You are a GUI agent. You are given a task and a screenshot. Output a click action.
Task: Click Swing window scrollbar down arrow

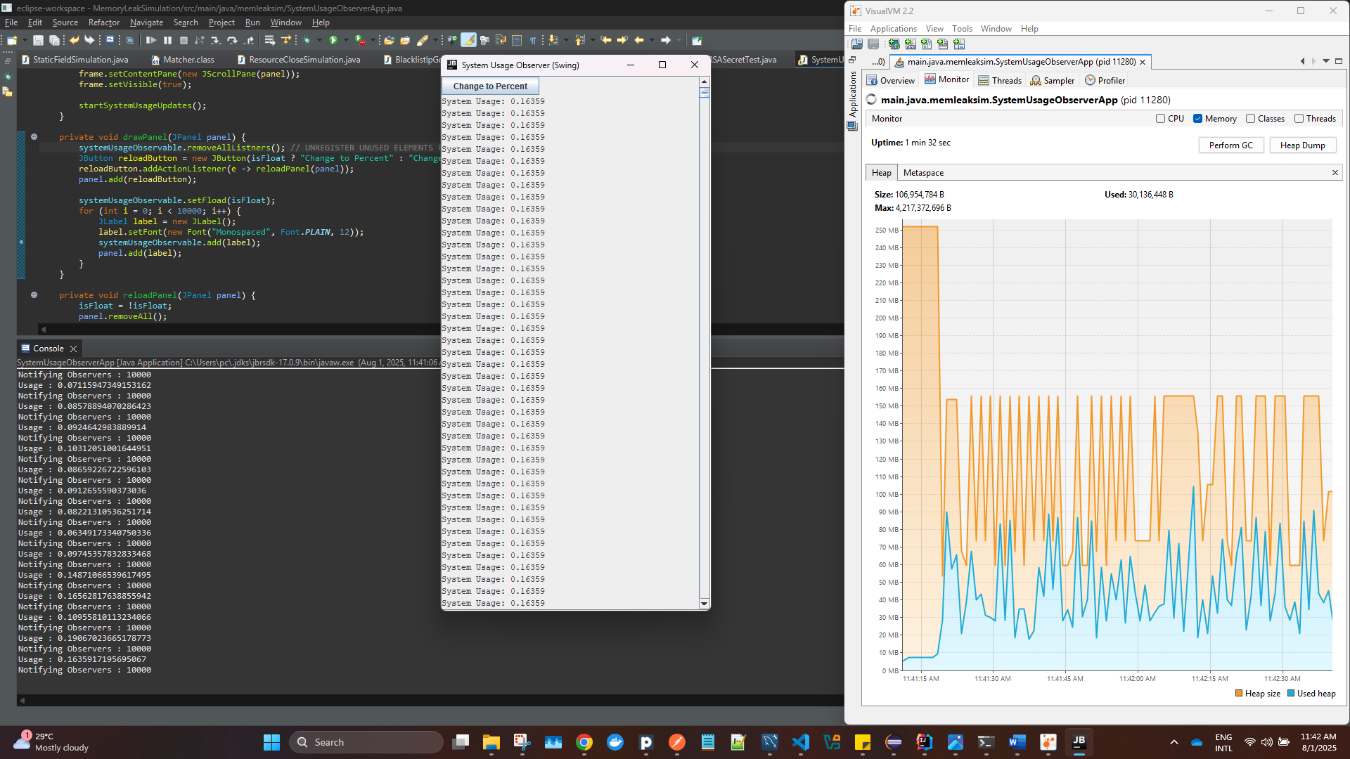point(705,604)
